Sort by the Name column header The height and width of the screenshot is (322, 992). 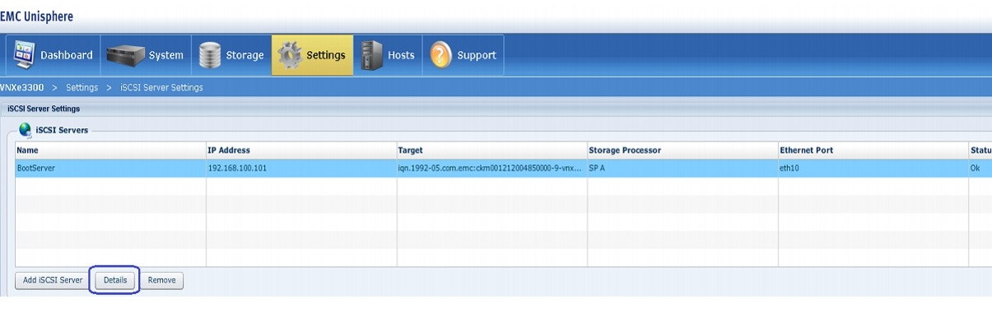pos(110,150)
